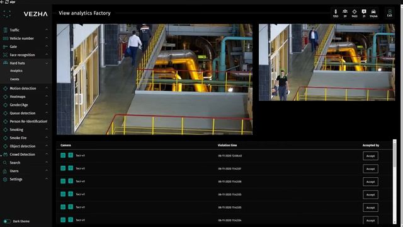This screenshot has width=403, height=227.
Task: Click the Users lock icon
Action: click(x=5, y=171)
